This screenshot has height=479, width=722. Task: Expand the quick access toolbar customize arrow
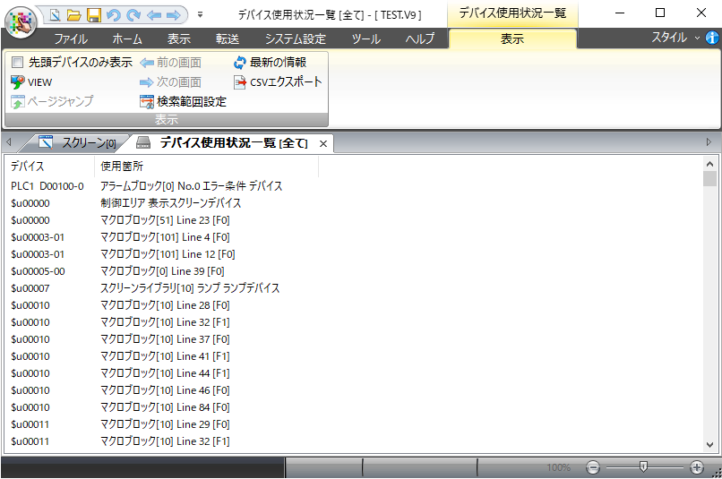tap(200, 15)
